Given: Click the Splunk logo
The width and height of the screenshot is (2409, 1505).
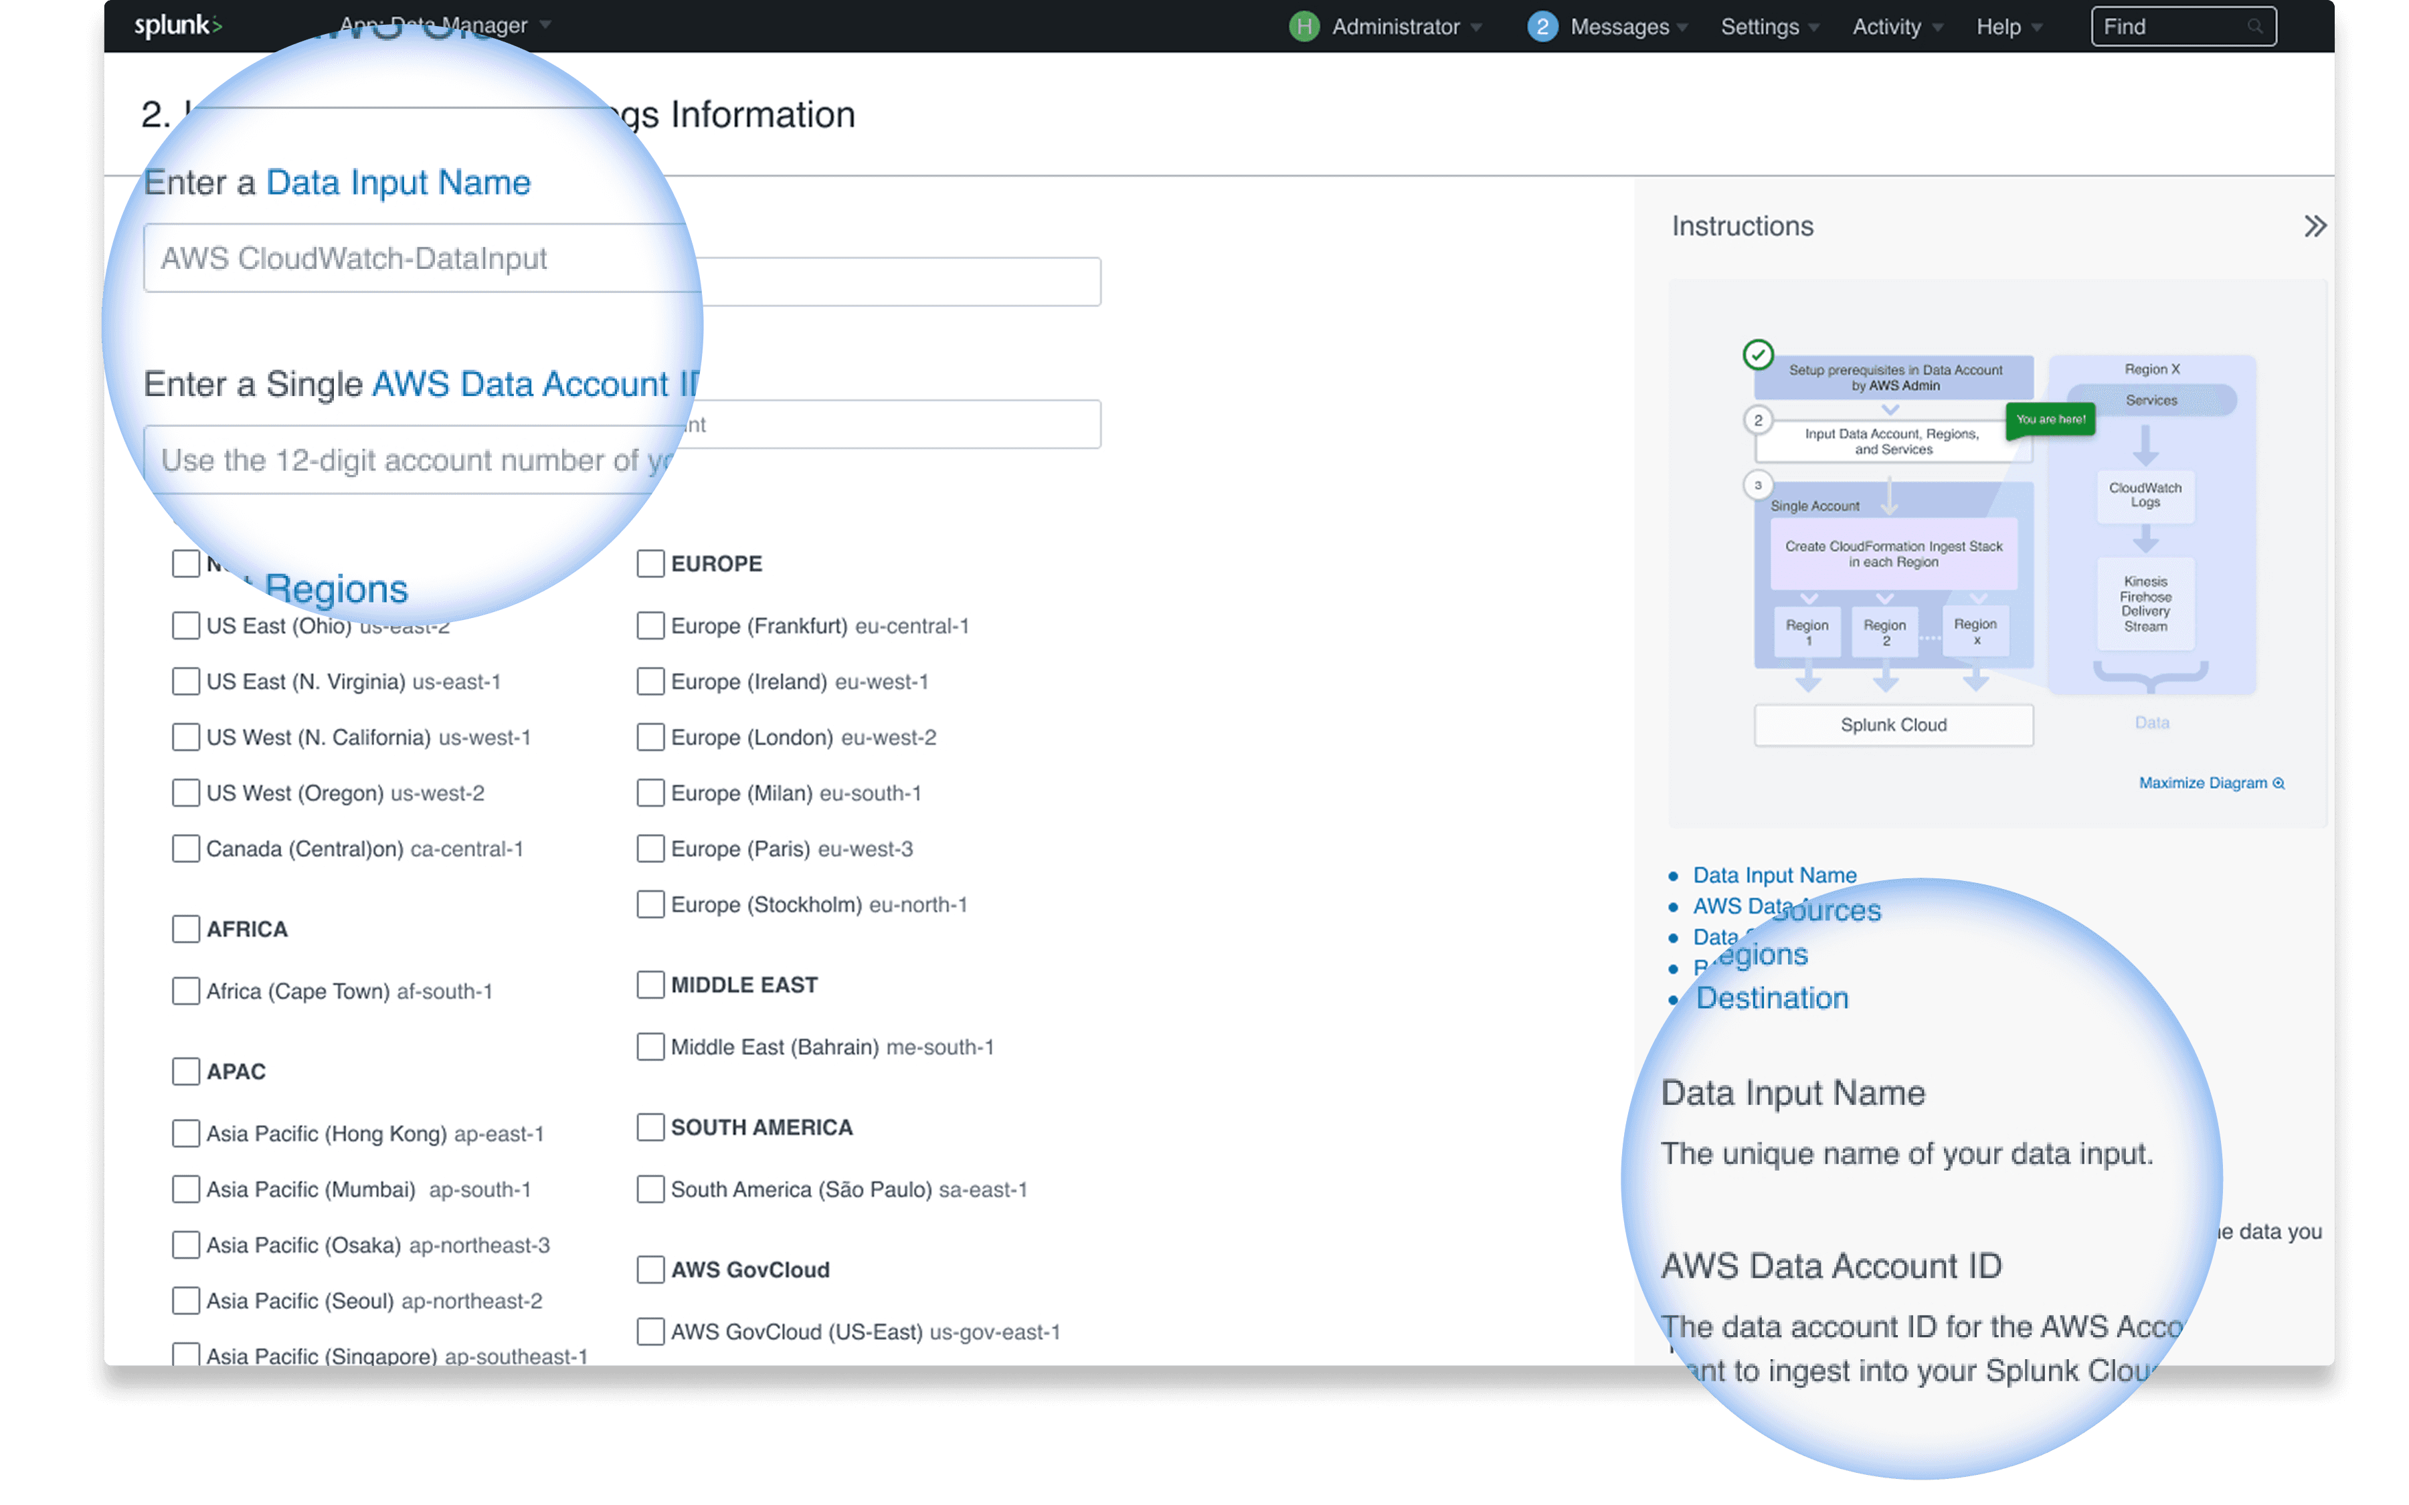Looking at the screenshot, I should [x=177, y=26].
